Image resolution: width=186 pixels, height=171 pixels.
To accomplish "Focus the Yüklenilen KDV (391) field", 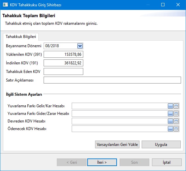I will coord(63,54).
